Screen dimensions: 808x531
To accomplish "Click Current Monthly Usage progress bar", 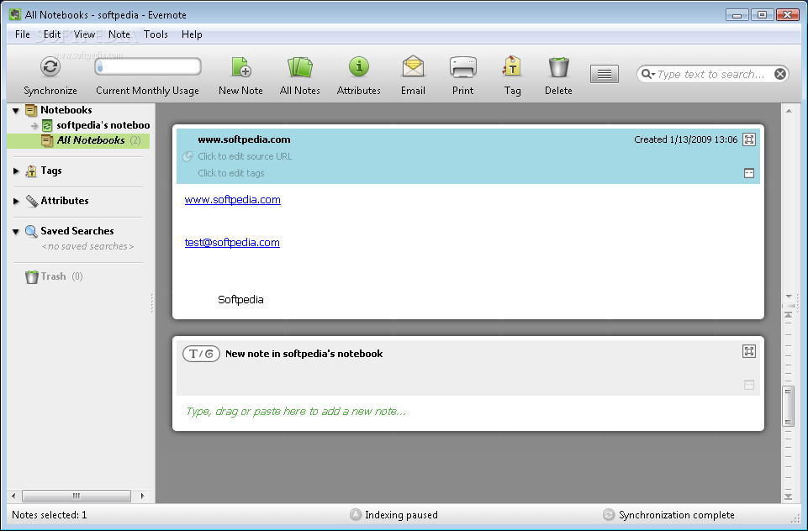I will (148, 66).
